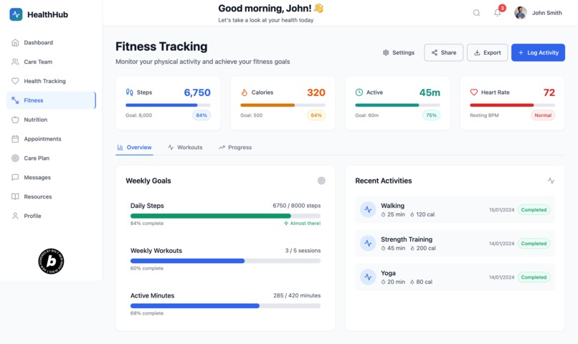This screenshot has width=578, height=344.
Task: Click the 15/01/2024 date on Walking
Action: (x=501, y=210)
